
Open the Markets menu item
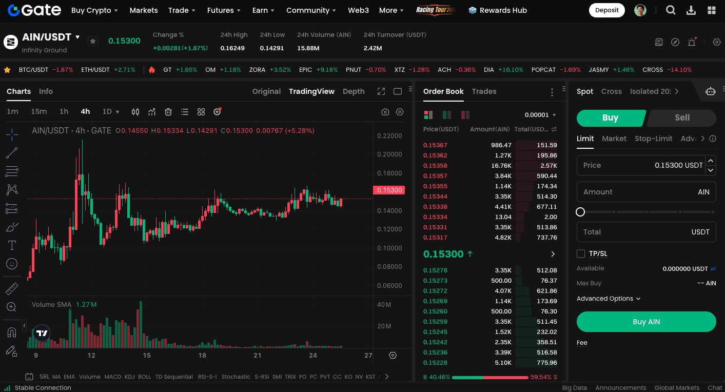[x=144, y=10]
